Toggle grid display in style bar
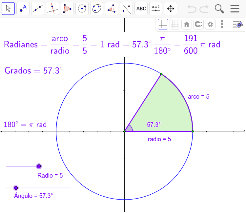The width and height of the screenshot is (246, 213). click(x=175, y=24)
